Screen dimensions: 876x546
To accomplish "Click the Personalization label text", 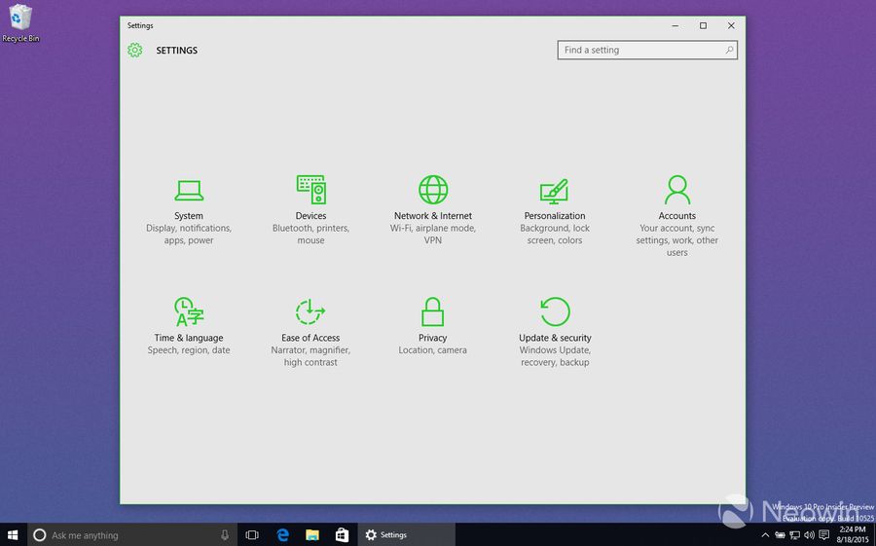I will [x=555, y=216].
